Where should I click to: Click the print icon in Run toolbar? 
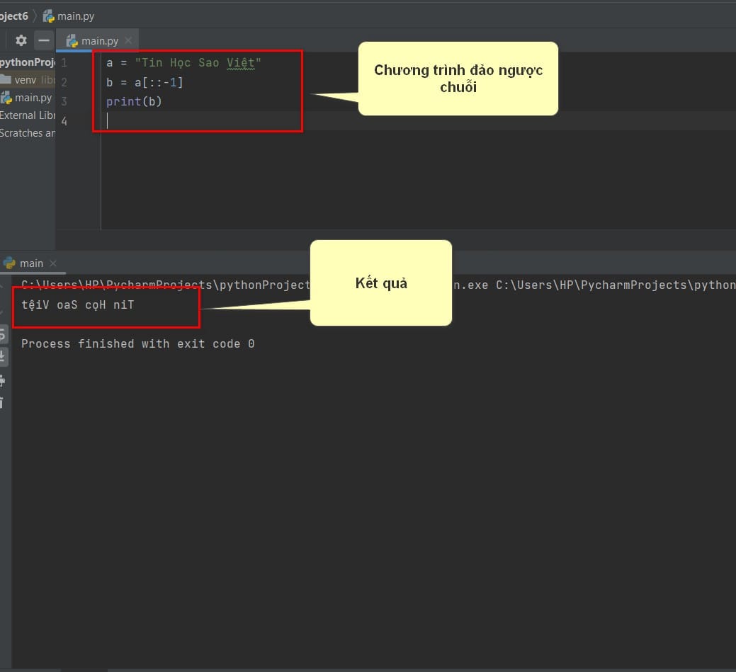pos(3,380)
